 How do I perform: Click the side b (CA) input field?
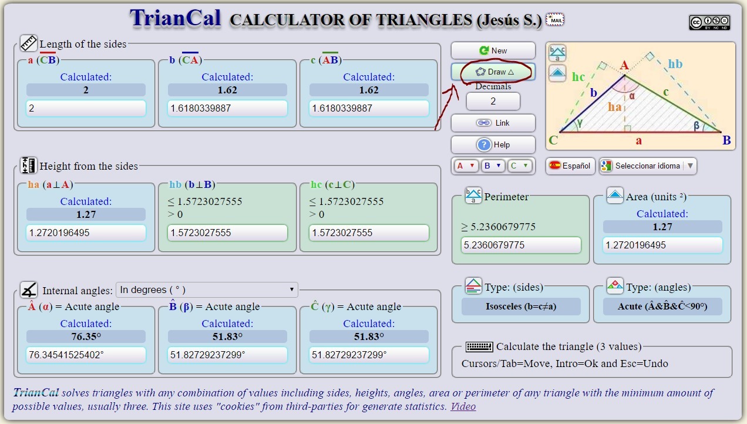(227, 108)
